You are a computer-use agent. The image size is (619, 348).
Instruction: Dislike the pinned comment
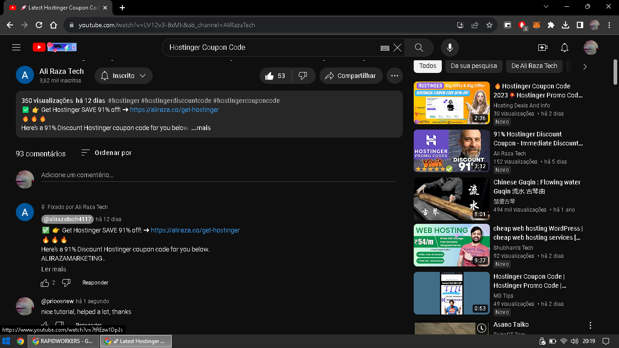click(66, 283)
